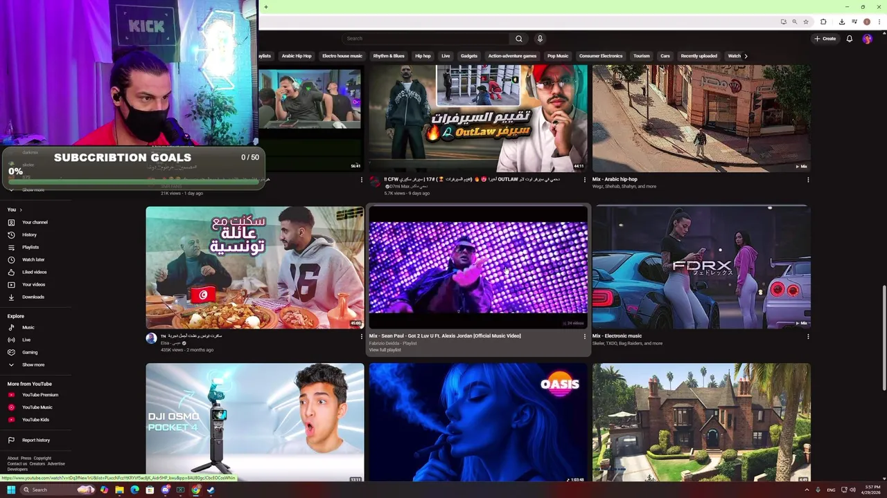The image size is (887, 498).
Task: Click the search magnifier button
Action: click(x=518, y=39)
